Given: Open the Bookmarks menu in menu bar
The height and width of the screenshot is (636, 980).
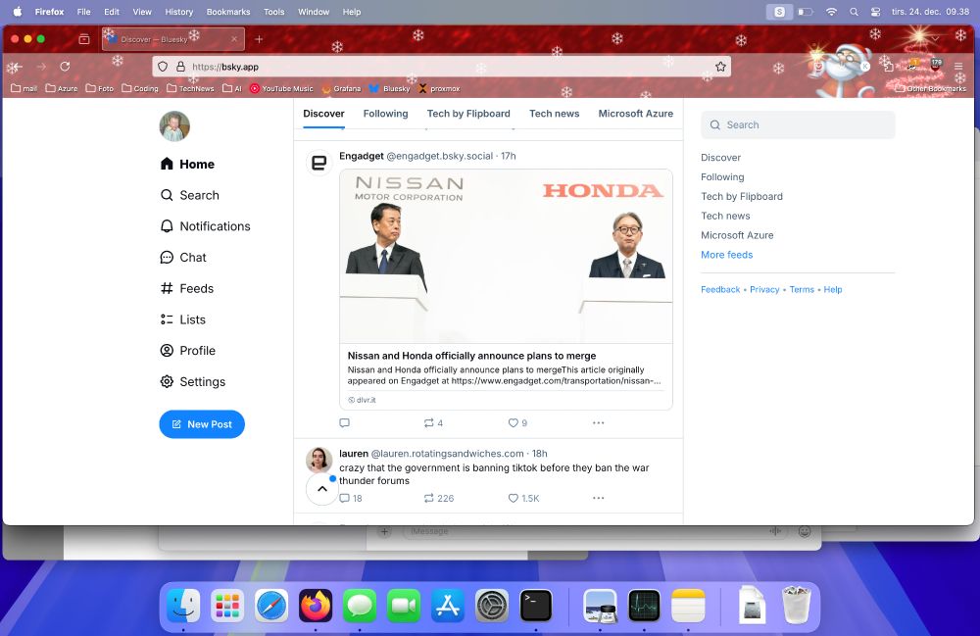Looking at the screenshot, I should (228, 12).
